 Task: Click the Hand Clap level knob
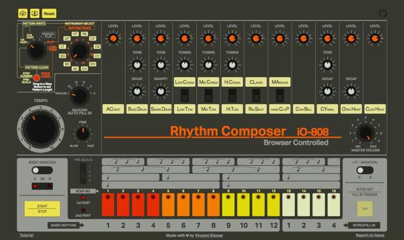280,38
